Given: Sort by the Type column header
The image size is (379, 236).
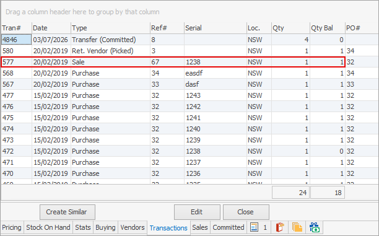Looking at the screenshot, I should click(110, 28).
